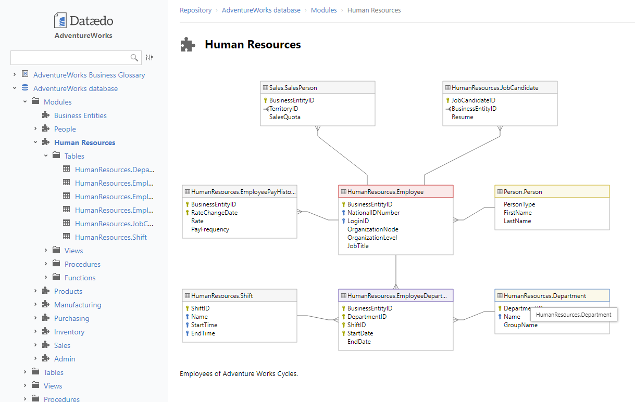
Task: Click the Business Glossary book icon
Action: pos(25,74)
